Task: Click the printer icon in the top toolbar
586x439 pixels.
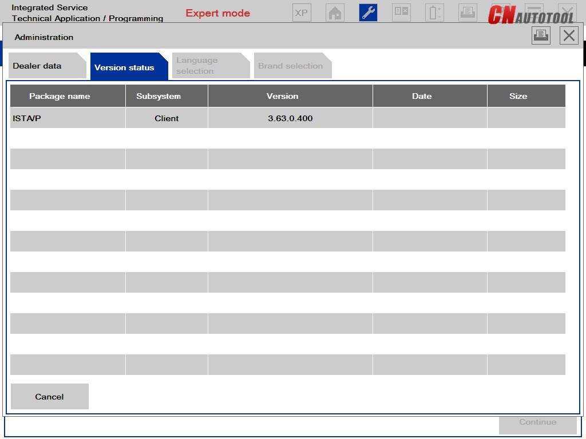Action: point(468,13)
